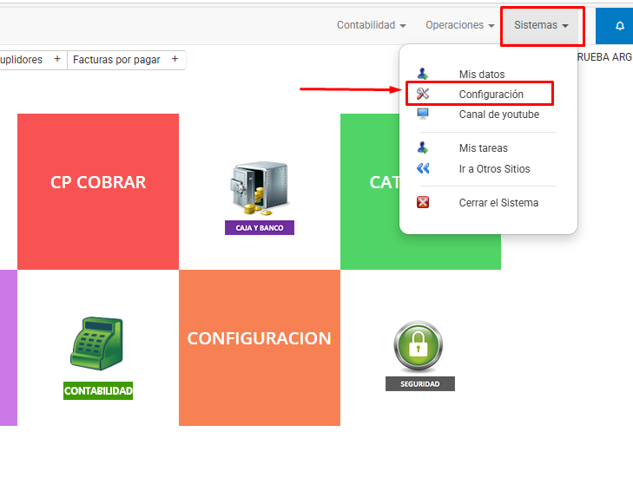The image size is (633, 484).
Task: Click the user icon beside Mis tareas
Action: [423, 148]
